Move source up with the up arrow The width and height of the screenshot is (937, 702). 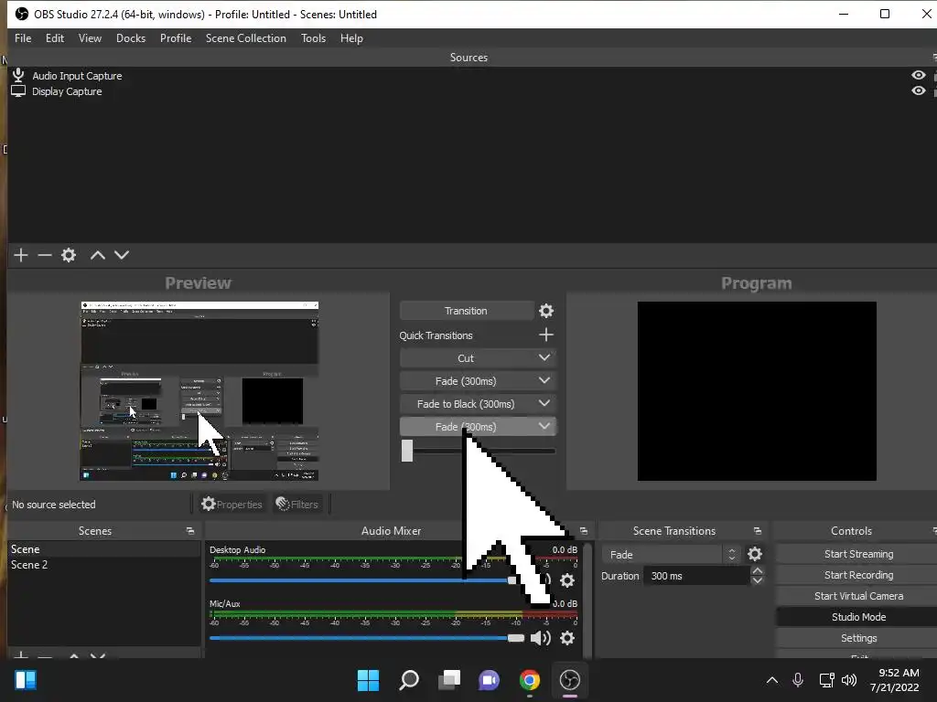(x=97, y=256)
